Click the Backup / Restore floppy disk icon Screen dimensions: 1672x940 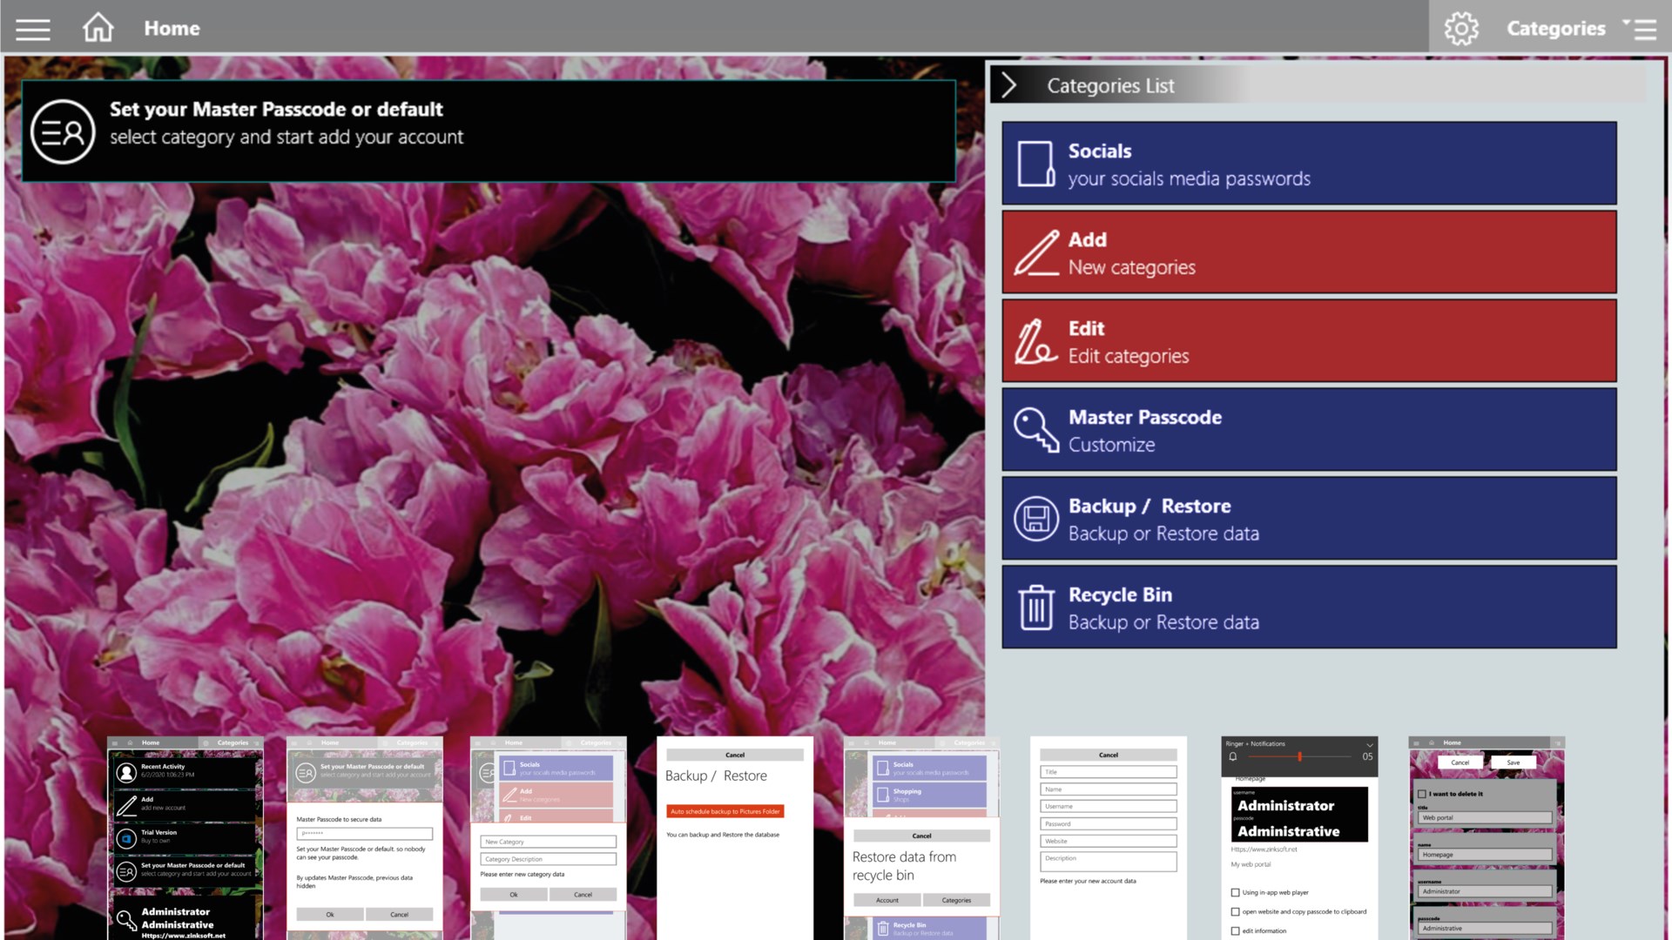point(1035,519)
